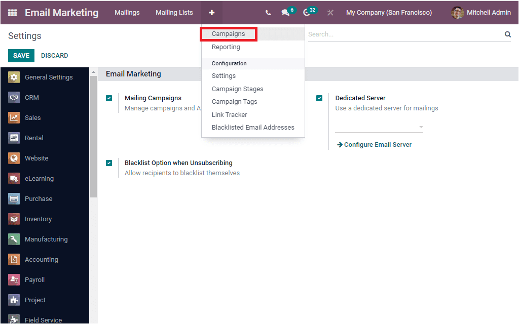Click the wrench tools icon in the top bar
The image size is (519, 324).
[330, 13]
